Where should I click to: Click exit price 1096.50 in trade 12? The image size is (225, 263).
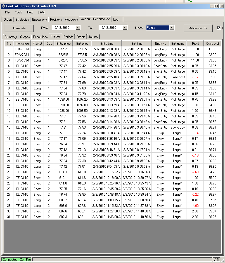click(x=82, y=111)
